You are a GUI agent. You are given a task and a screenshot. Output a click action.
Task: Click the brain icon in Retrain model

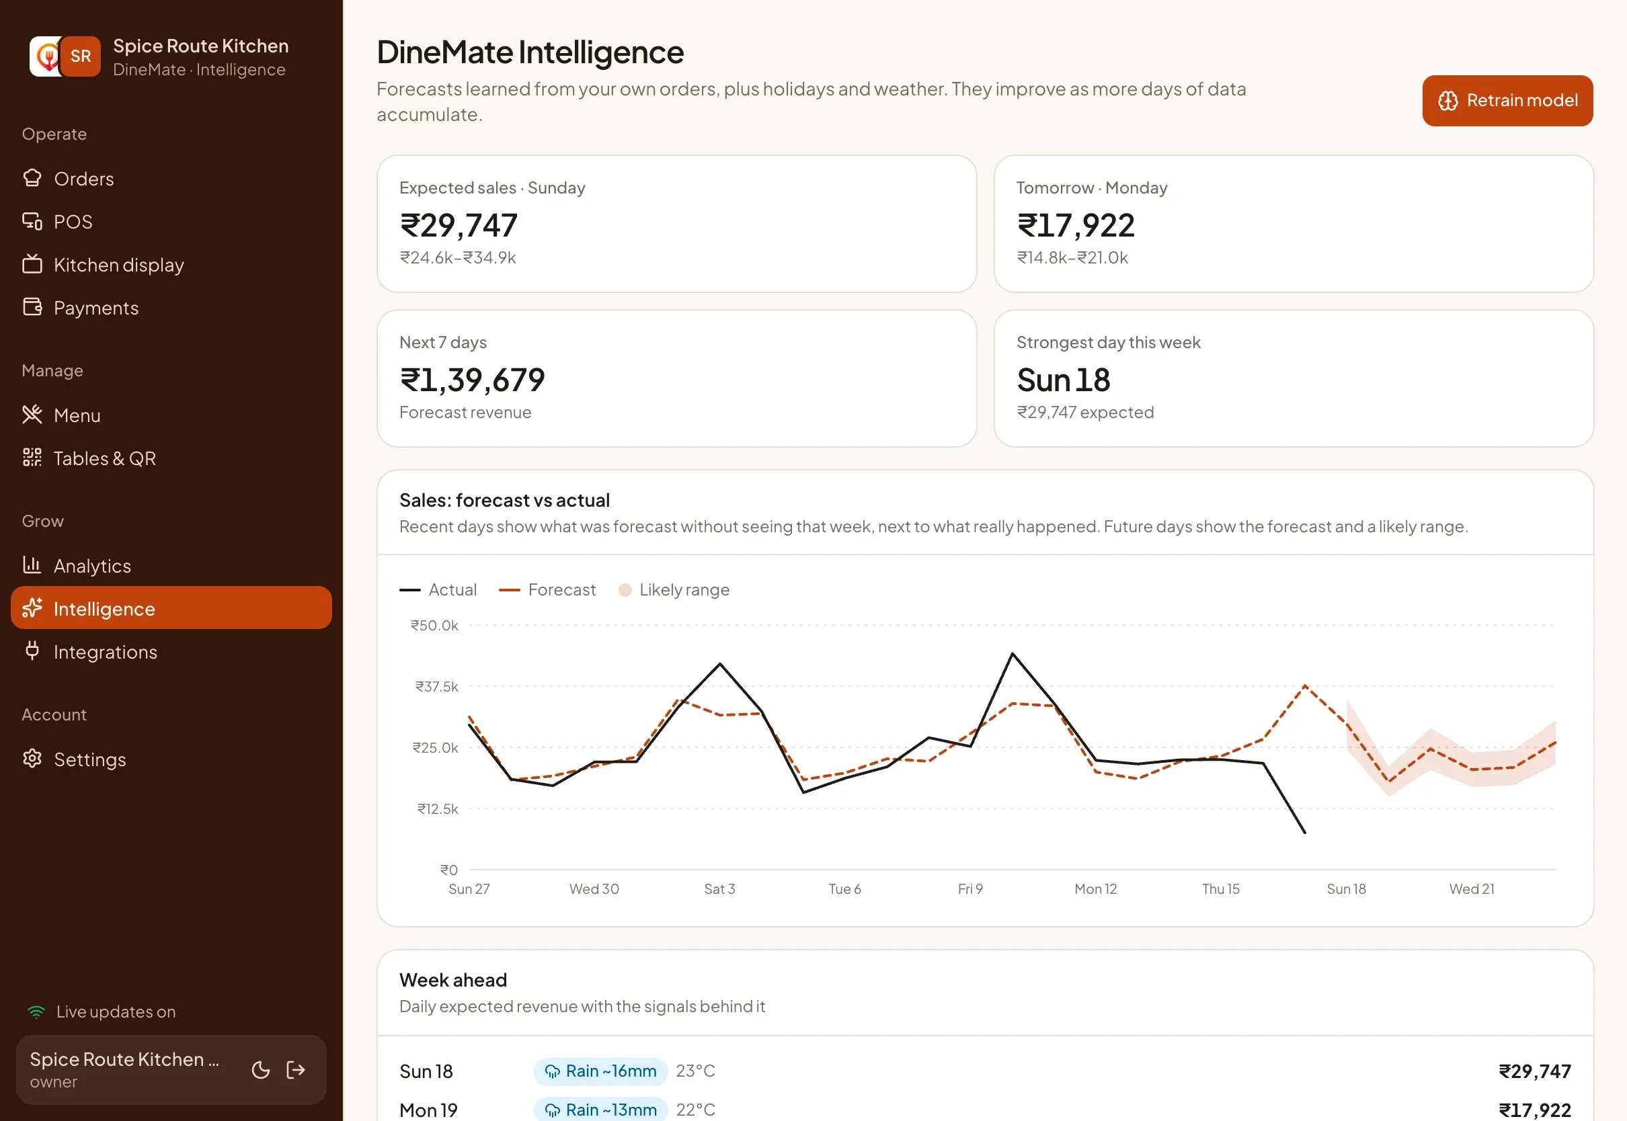pos(1447,100)
